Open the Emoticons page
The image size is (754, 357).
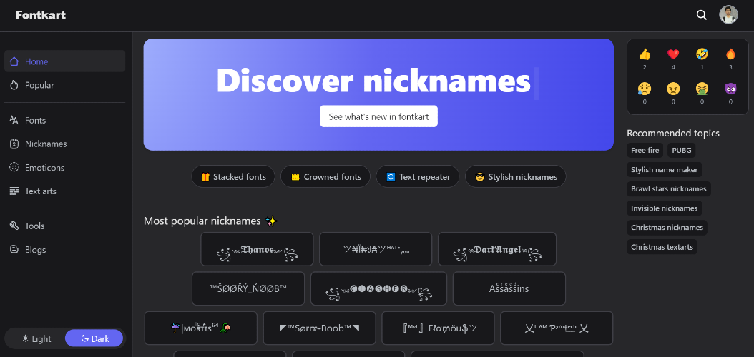(x=65, y=168)
